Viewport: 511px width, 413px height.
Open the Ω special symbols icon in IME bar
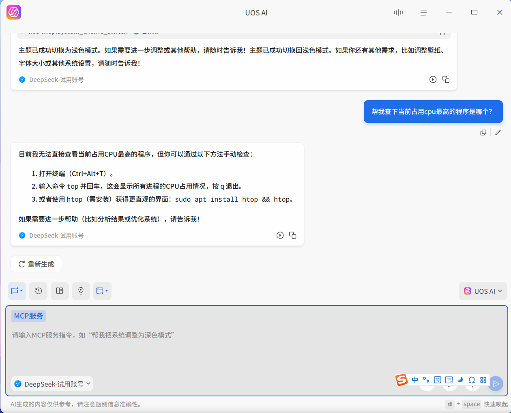(x=472, y=380)
